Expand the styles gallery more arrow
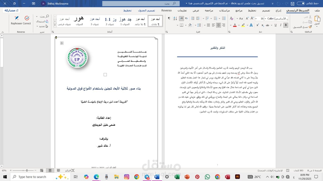The width and height of the screenshot is (323, 181). [55, 25]
